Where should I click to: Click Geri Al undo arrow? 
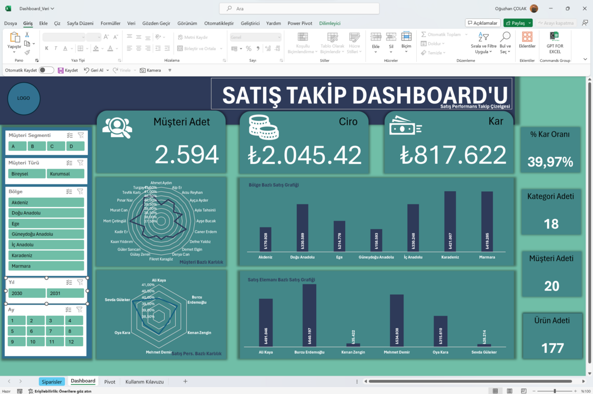tap(87, 70)
